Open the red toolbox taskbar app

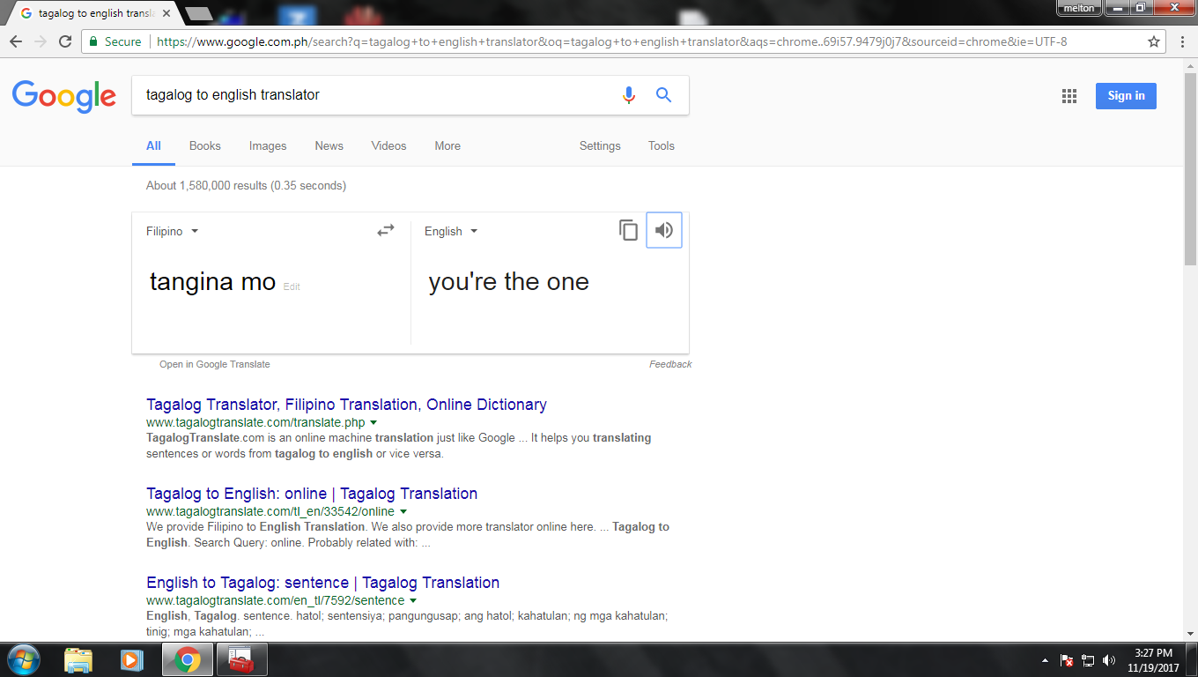(240, 659)
